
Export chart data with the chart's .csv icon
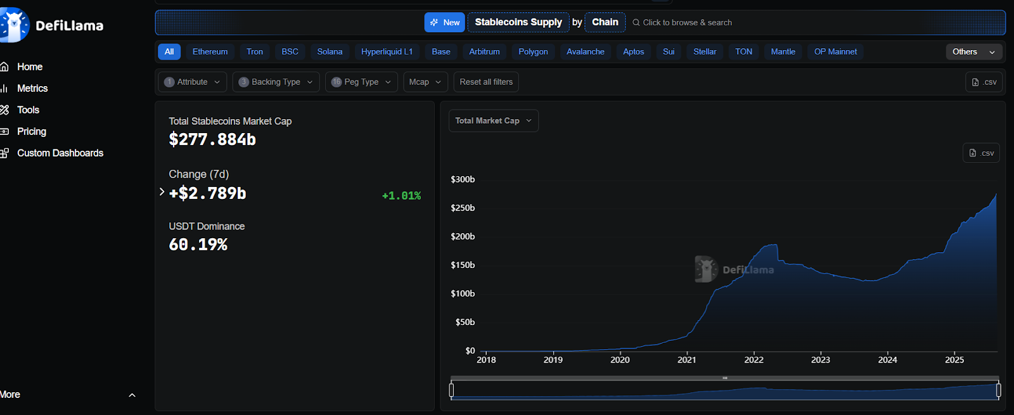[x=973, y=153]
